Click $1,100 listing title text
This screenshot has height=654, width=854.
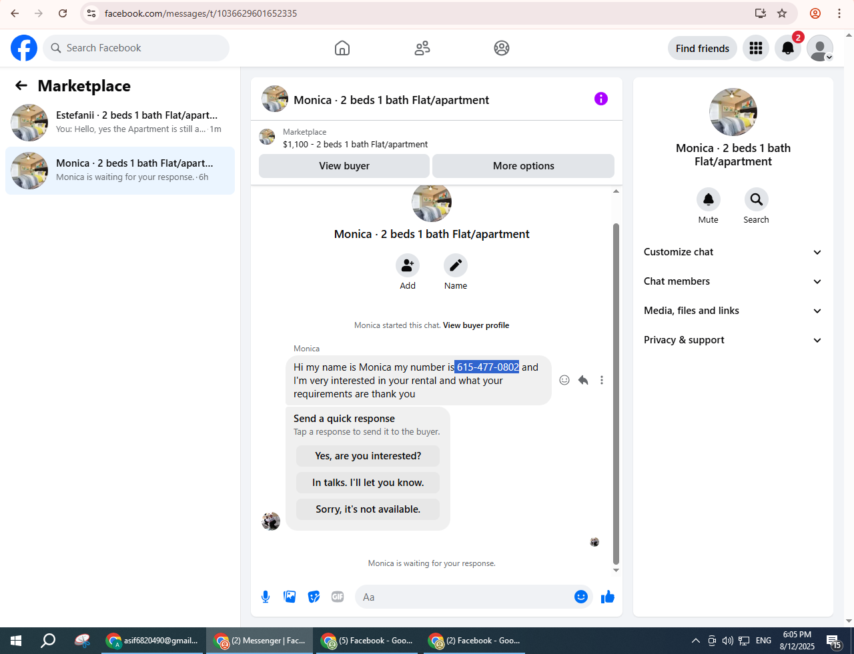[355, 144]
